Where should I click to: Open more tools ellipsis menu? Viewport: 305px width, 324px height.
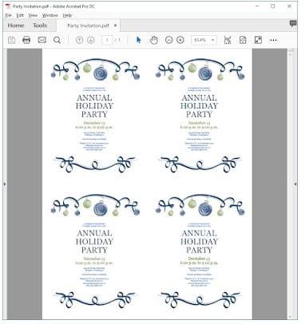click(273, 41)
